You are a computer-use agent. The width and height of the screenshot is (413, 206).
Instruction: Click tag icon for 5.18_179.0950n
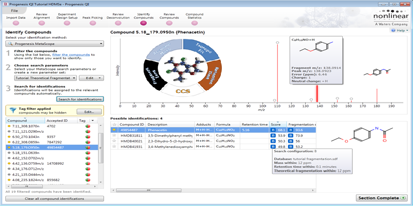(87, 147)
